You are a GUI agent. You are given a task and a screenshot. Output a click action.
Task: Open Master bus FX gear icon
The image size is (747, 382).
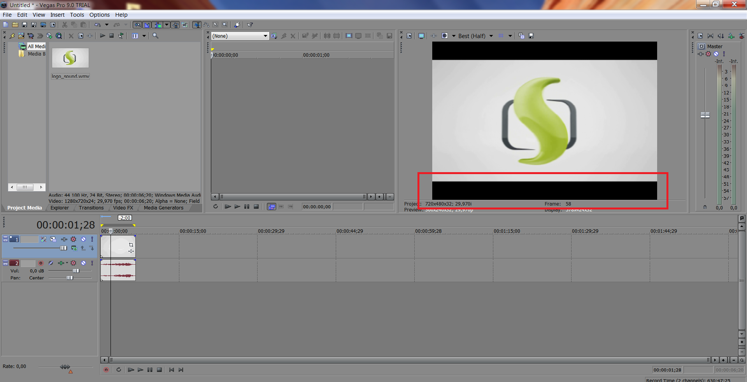pyautogui.click(x=708, y=54)
